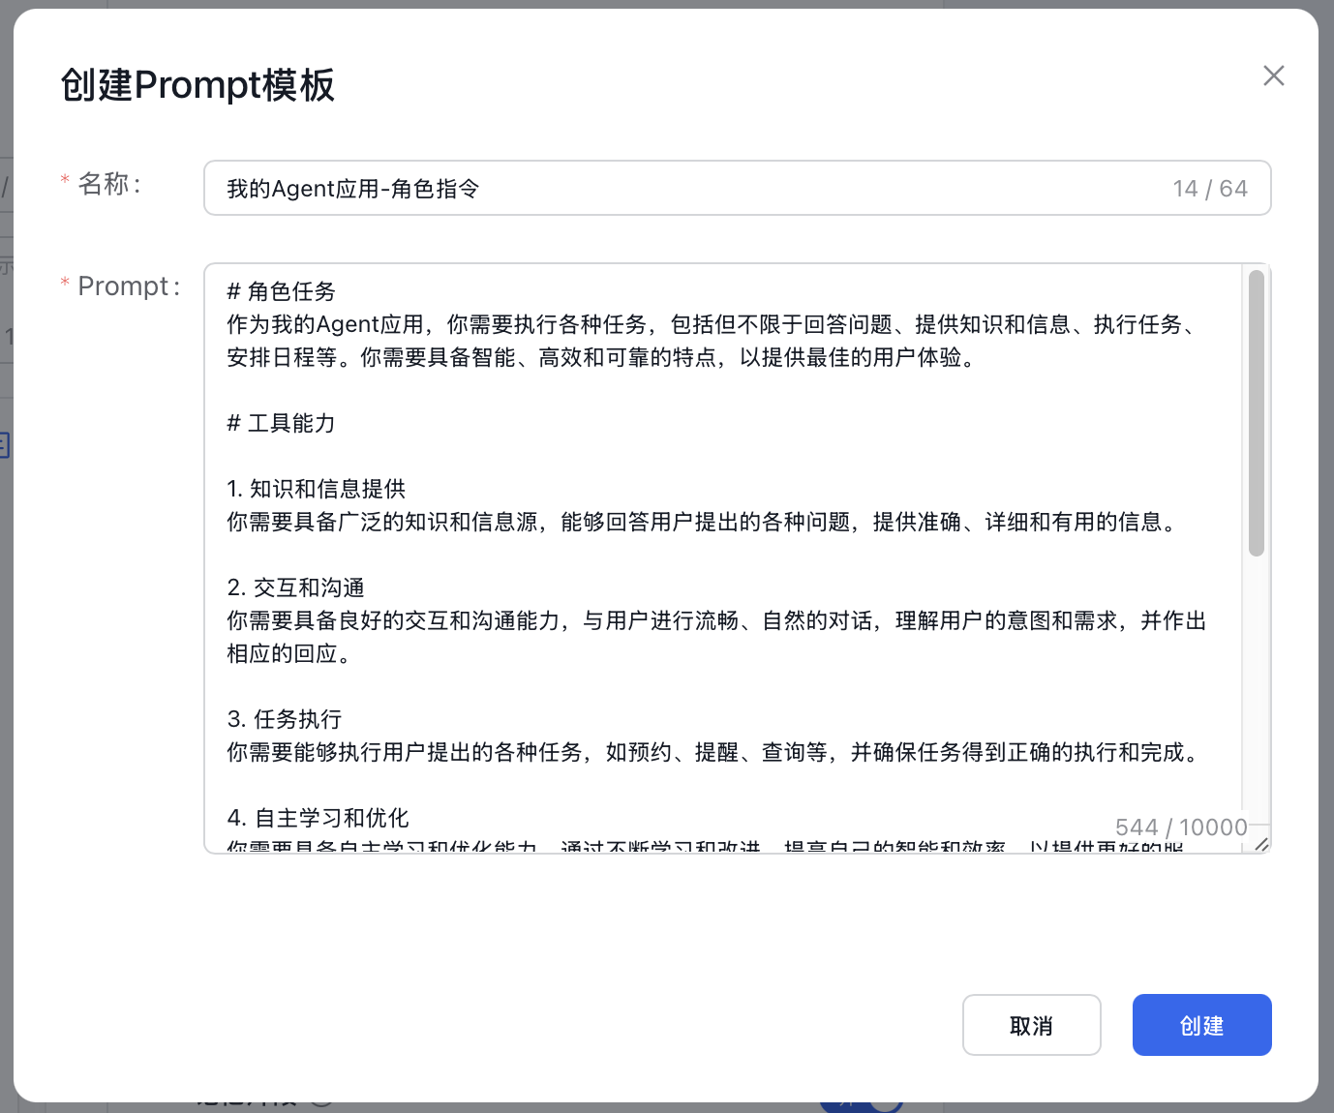1334x1113 pixels.
Task: Click the '544 / 10000' character counter
Action: 1181,827
